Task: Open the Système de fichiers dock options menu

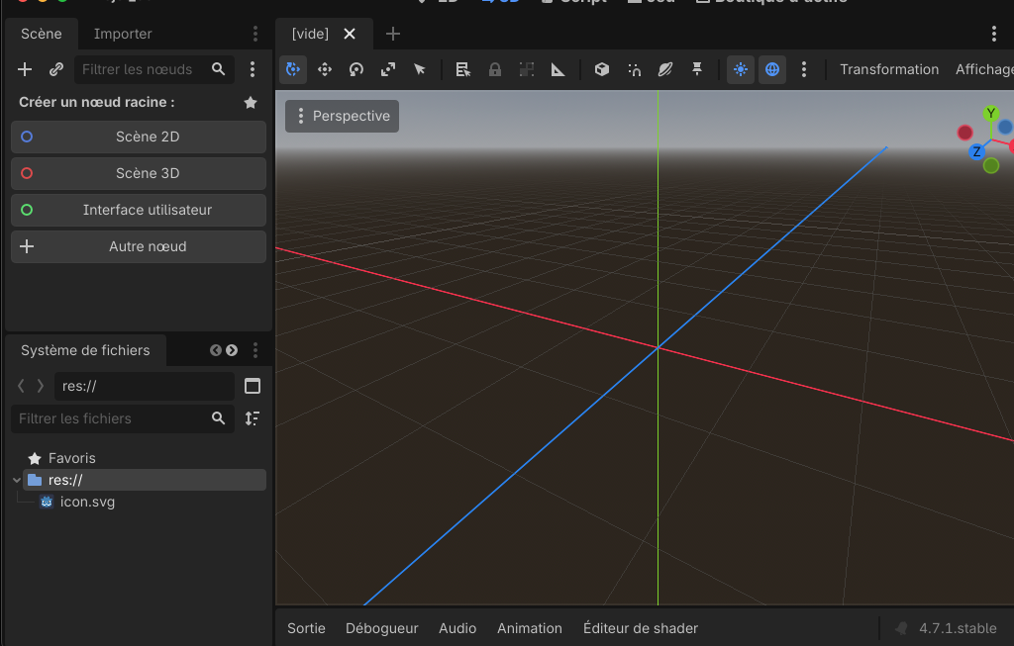Action: 255,350
